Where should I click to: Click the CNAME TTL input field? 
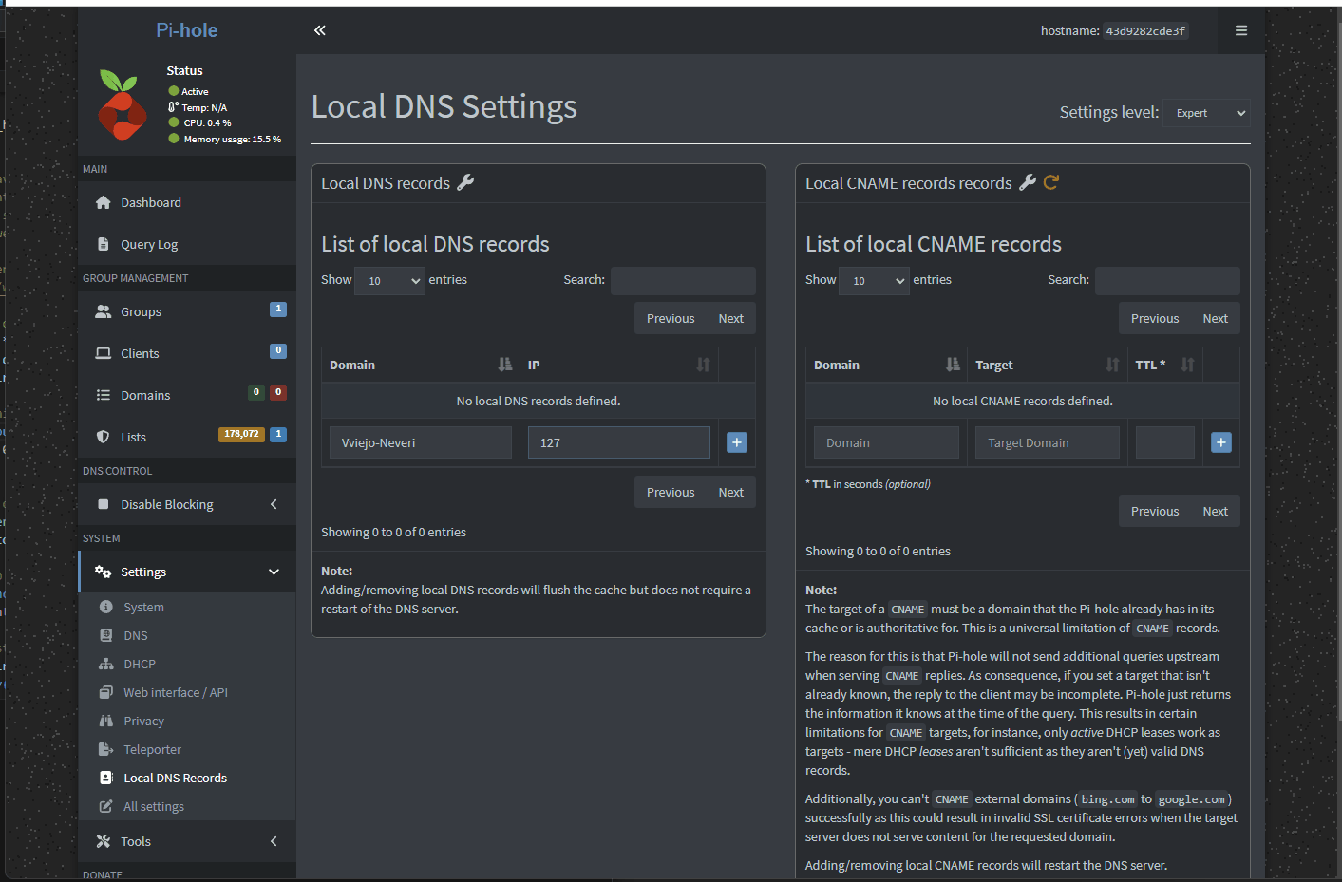pyautogui.click(x=1165, y=442)
